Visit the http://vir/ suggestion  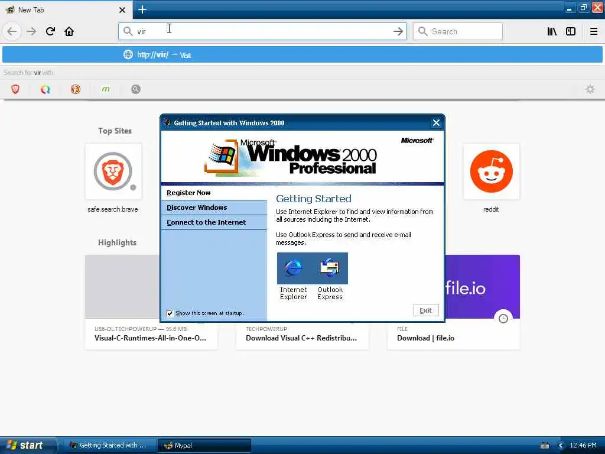302,55
